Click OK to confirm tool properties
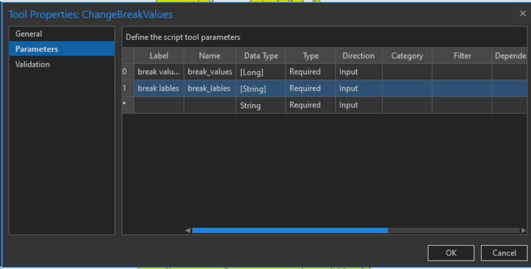Screen dimensions: 531x269 (451, 253)
